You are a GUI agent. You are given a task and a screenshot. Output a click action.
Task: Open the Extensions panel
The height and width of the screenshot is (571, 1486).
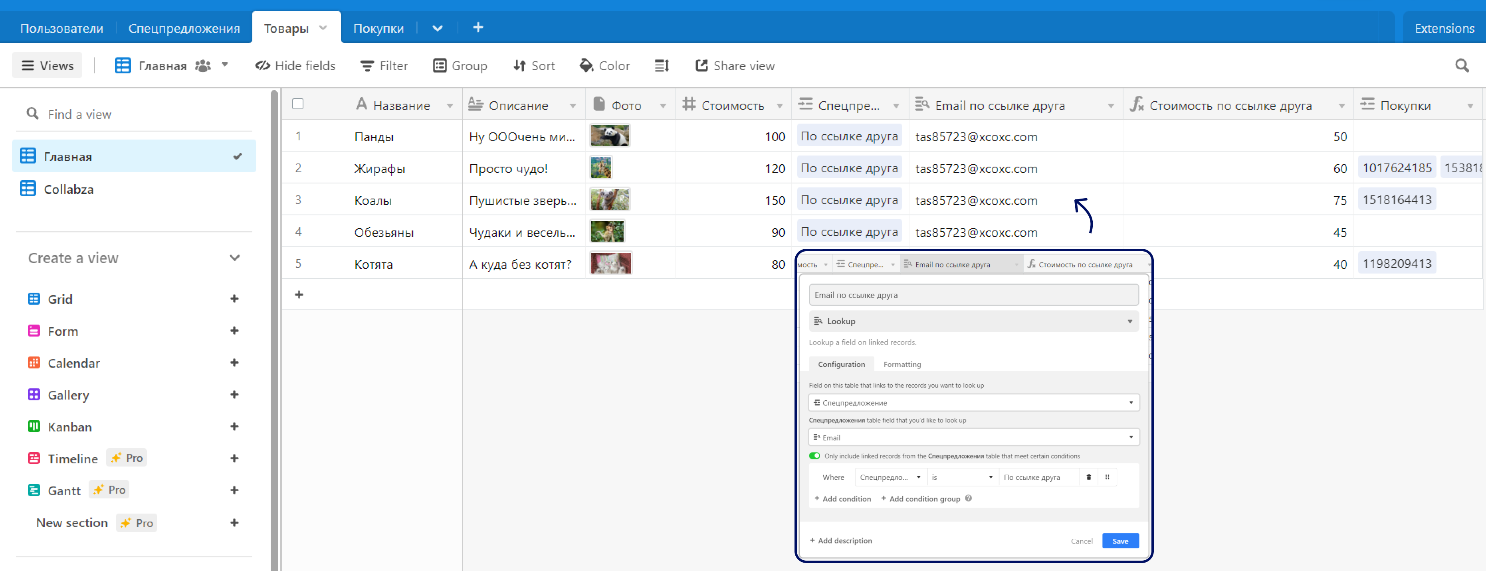pos(1444,28)
